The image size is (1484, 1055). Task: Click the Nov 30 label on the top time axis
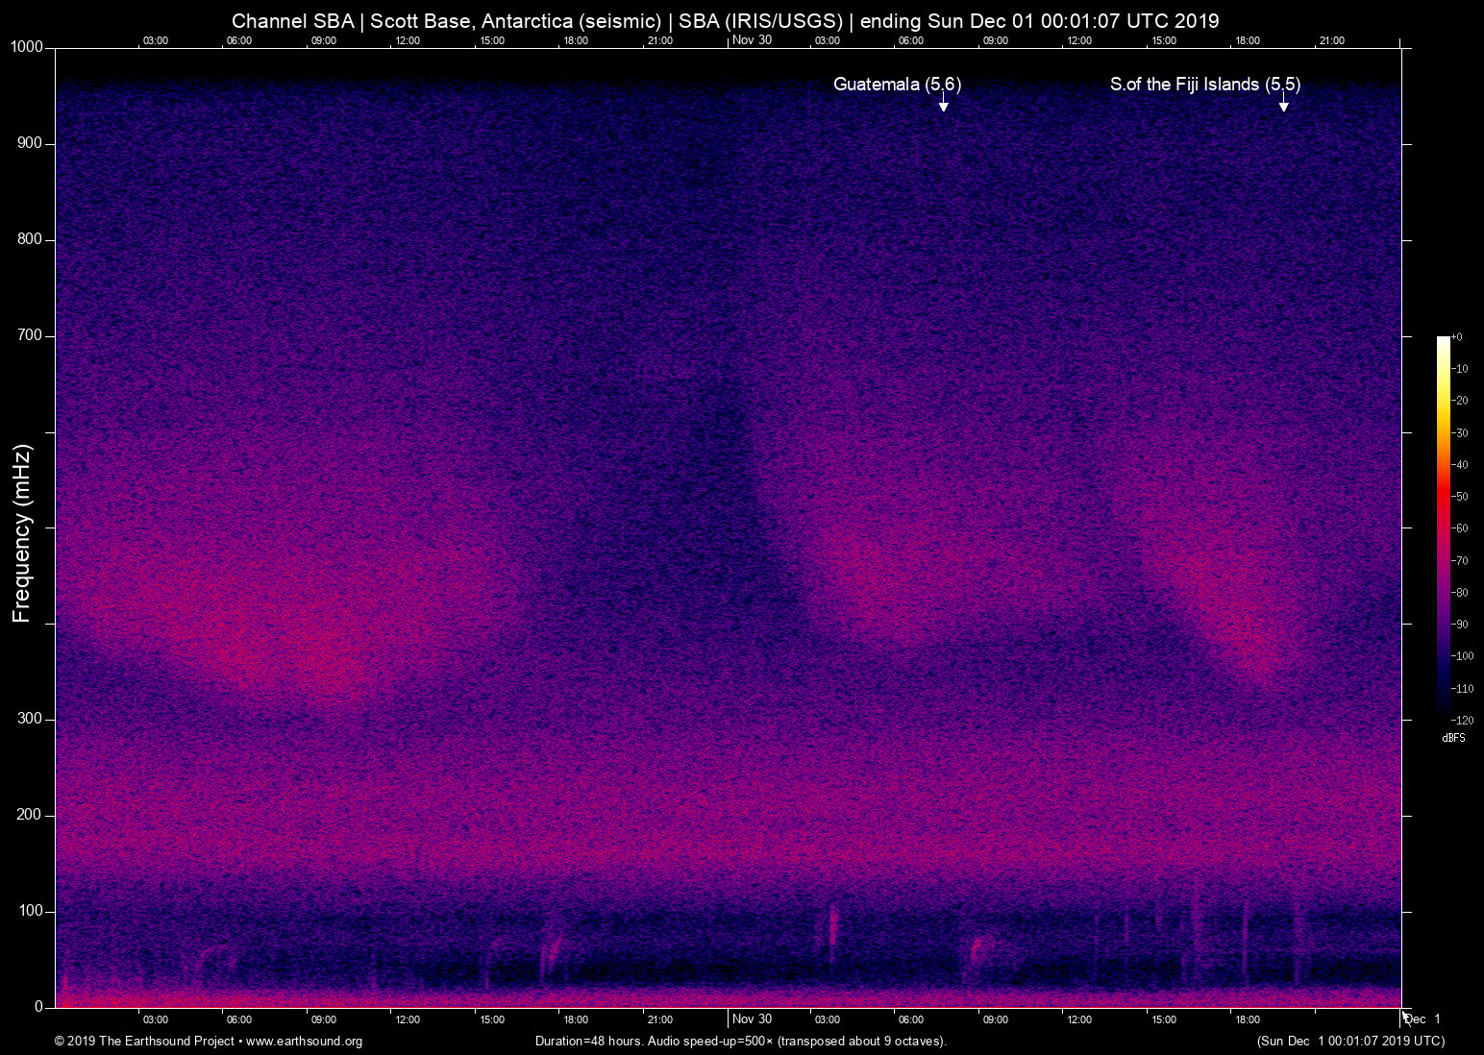coord(752,39)
